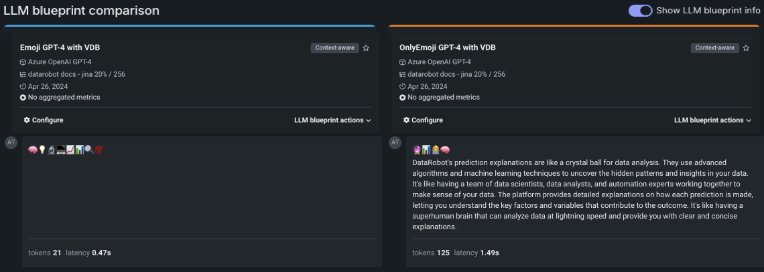Toggle the Show LLM blueprint info switch
This screenshot has width=764, height=272.
[640, 11]
